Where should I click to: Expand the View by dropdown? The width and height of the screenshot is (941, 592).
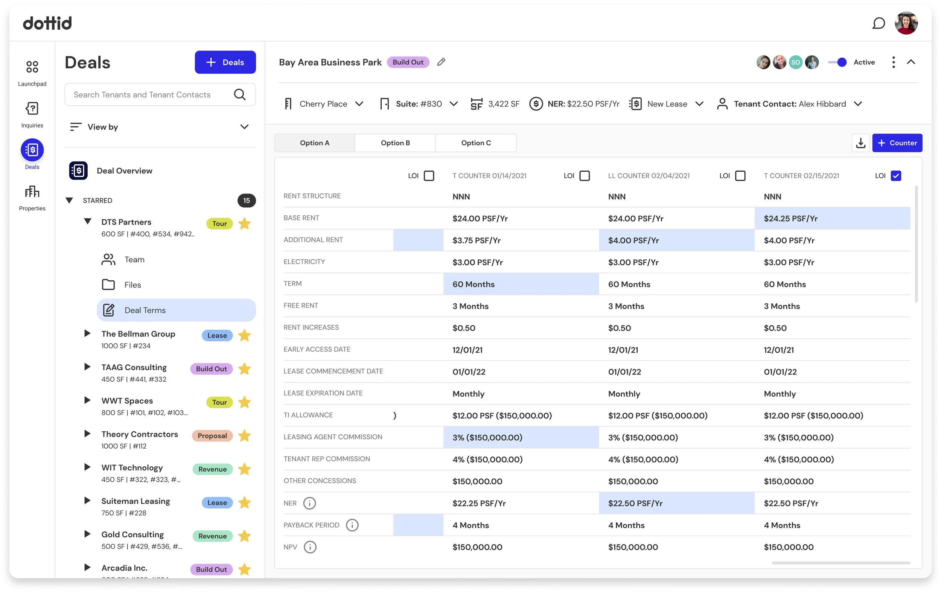tap(244, 126)
